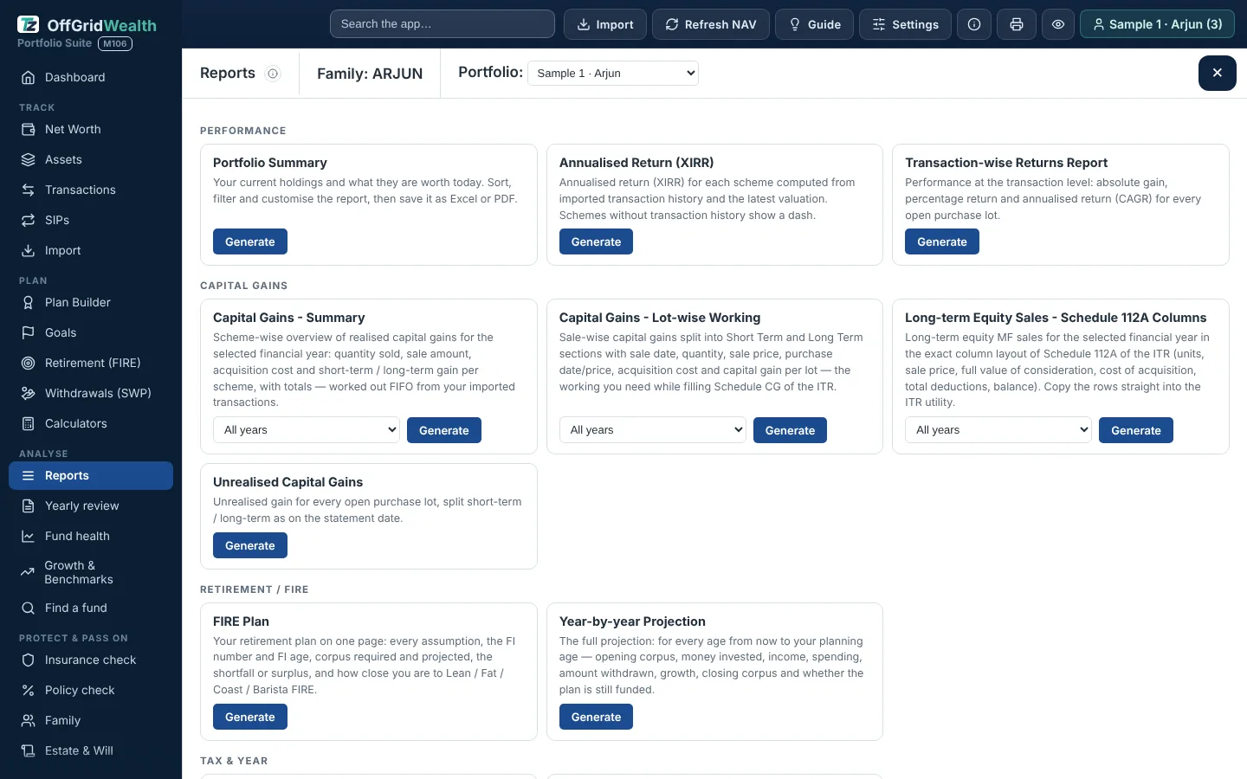Click the M106 version badge

coord(115,43)
